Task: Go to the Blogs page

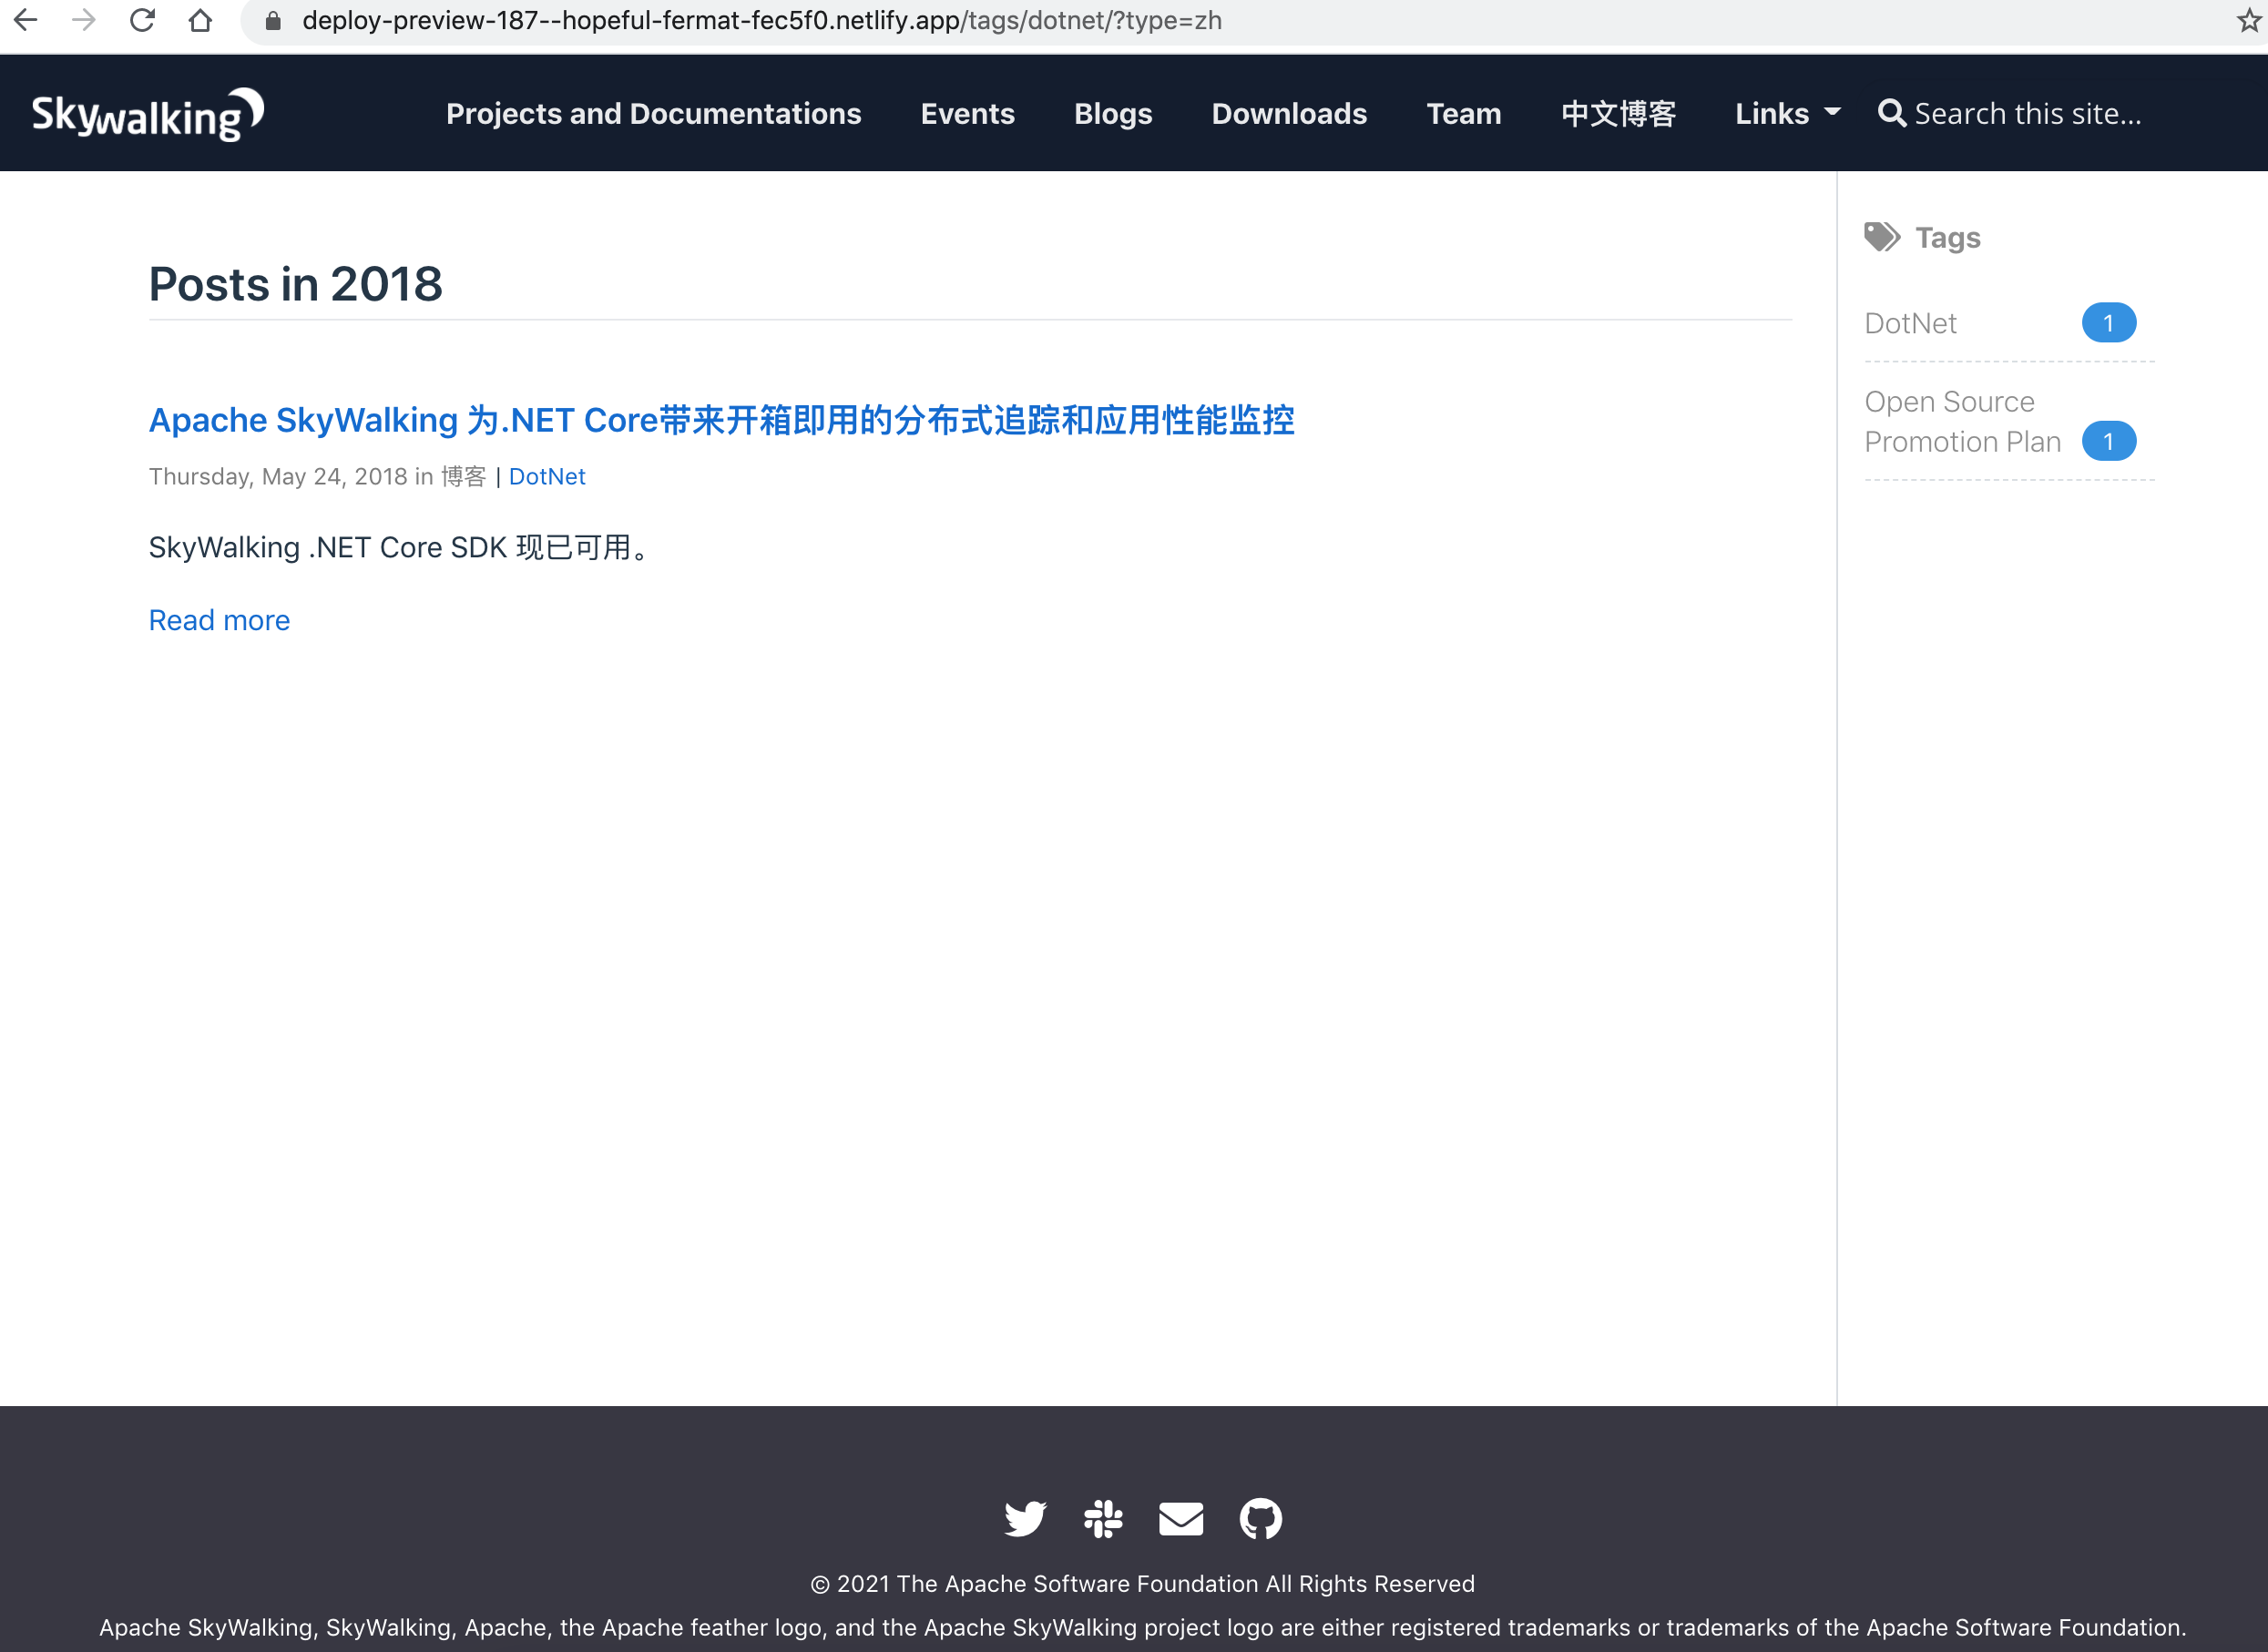Action: [1112, 114]
